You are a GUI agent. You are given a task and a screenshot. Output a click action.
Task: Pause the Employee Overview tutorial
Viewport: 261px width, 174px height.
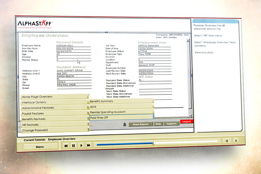click(74, 146)
